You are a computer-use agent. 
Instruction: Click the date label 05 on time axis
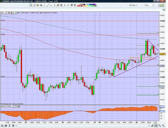coord(63,122)
